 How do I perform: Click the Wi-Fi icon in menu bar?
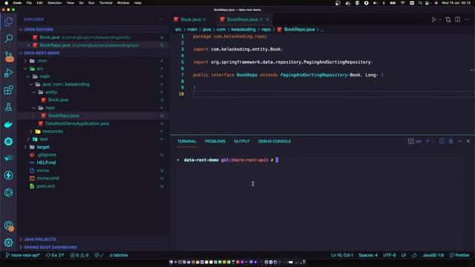coord(402,3)
